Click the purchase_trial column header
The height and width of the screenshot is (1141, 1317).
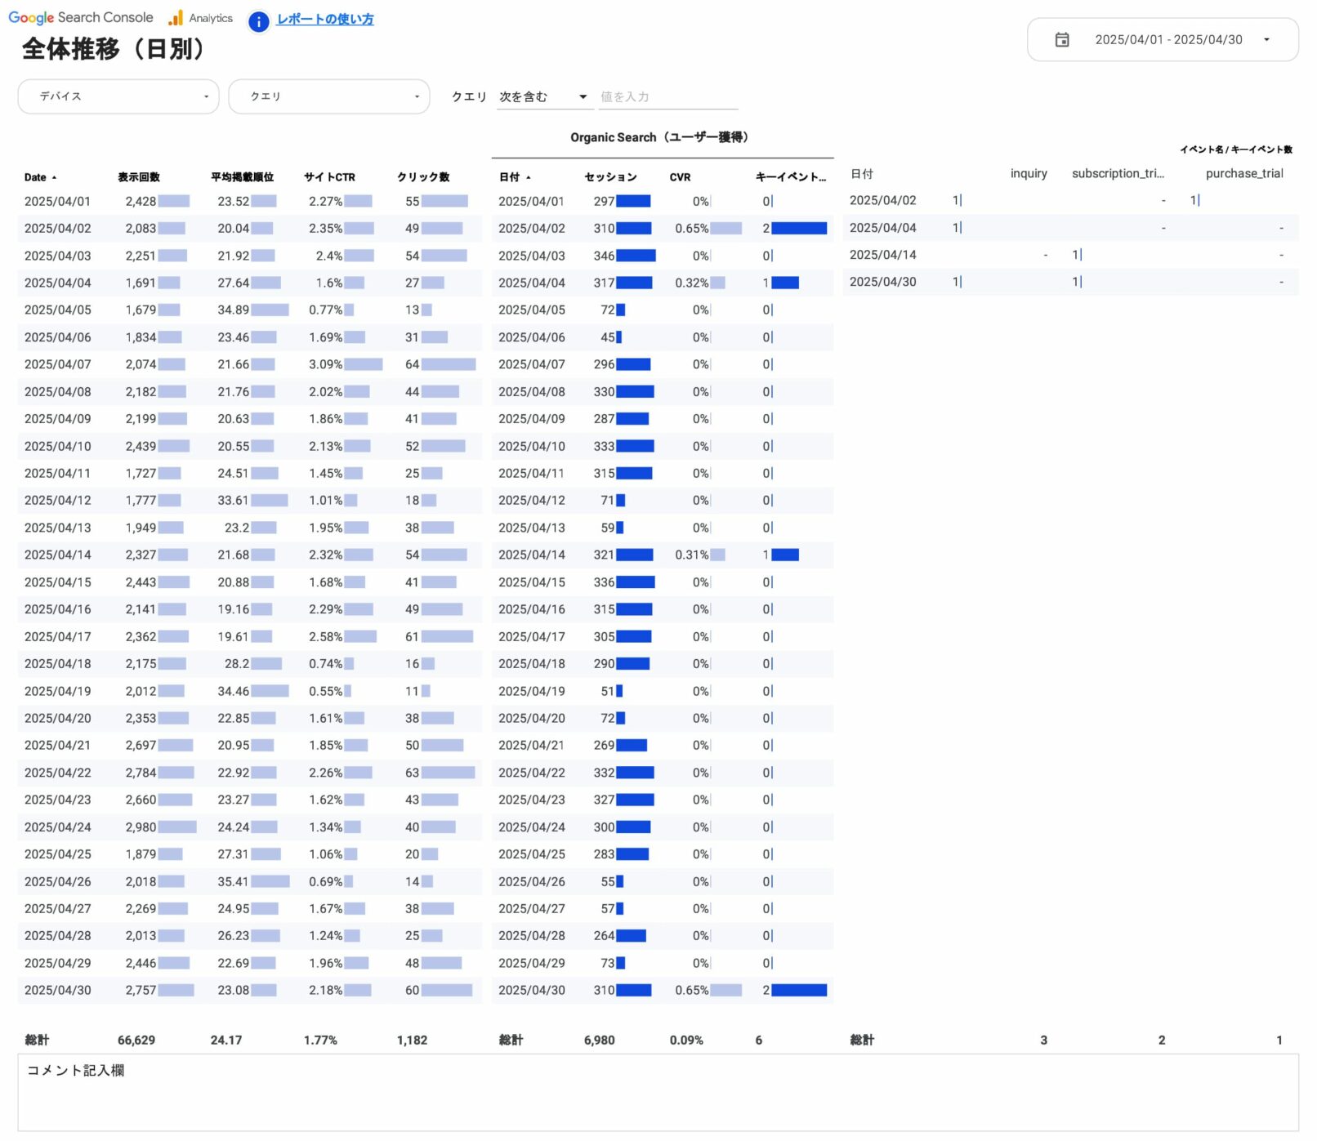[x=1243, y=173]
